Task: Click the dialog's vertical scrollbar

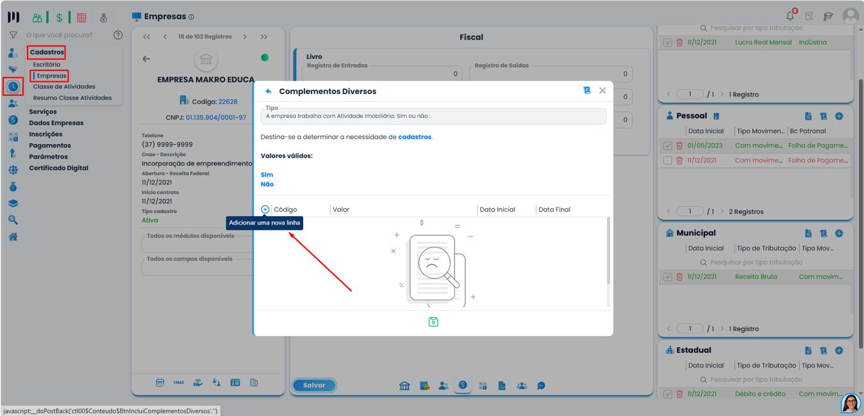Action: coord(608,251)
